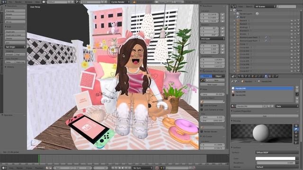Viewport: 303px width, 170px height.
Task: Toggle selectability arrow of first outliner object row
Action: (295, 20)
